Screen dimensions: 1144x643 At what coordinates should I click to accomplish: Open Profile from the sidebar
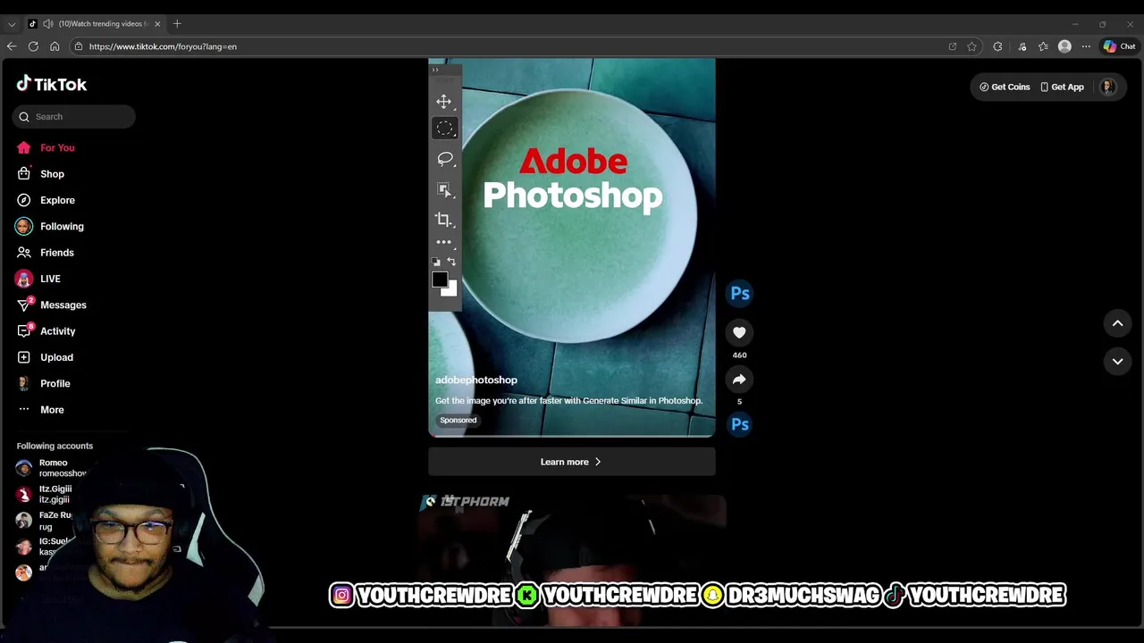55,383
